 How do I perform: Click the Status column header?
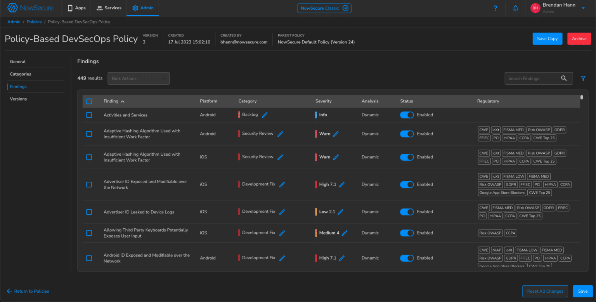pyautogui.click(x=407, y=101)
